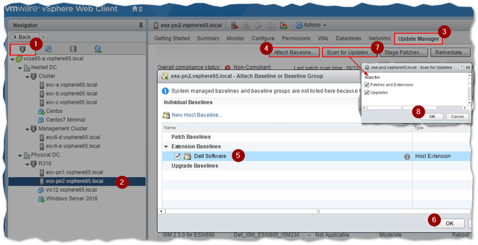Screen dimensions: 478x245
Task: Toggle the Dell Software baseline checkbox
Action: point(178,157)
